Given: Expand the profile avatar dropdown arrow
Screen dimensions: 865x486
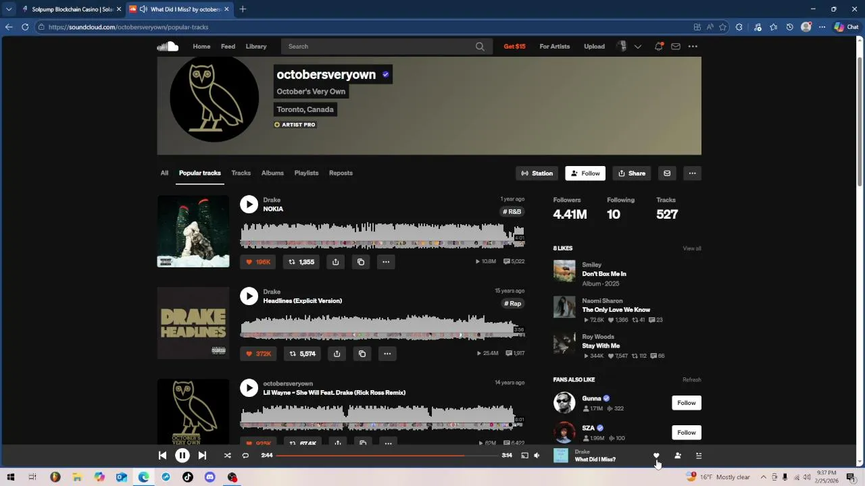Looking at the screenshot, I should [x=637, y=47].
